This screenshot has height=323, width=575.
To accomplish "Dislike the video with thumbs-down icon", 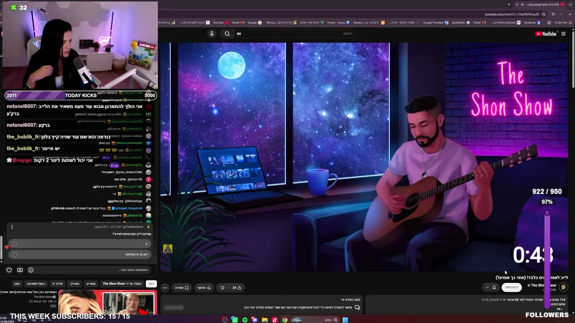I will pyautogui.click(x=222, y=288).
